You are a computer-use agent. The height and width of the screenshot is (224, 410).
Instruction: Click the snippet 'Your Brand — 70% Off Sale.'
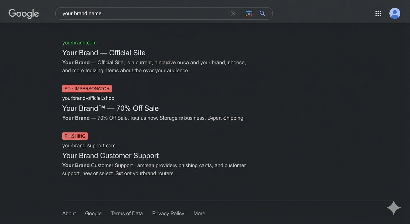(x=153, y=118)
